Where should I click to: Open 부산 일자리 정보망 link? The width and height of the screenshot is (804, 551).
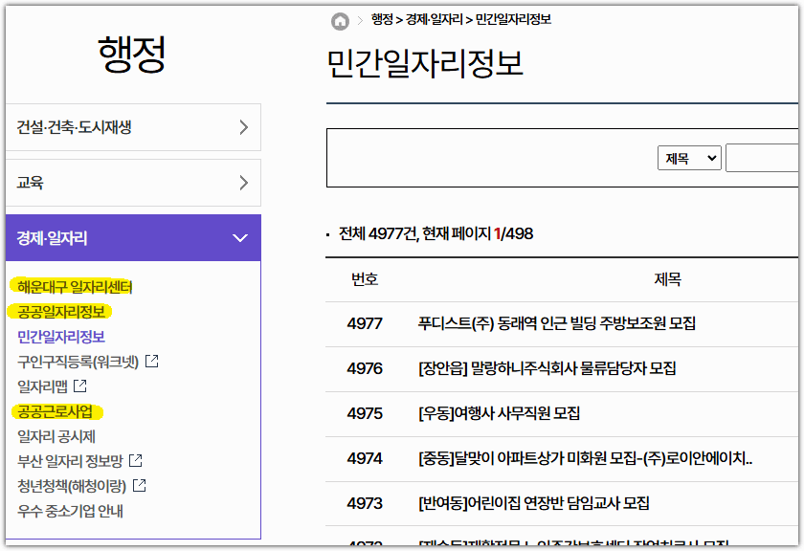coord(70,461)
